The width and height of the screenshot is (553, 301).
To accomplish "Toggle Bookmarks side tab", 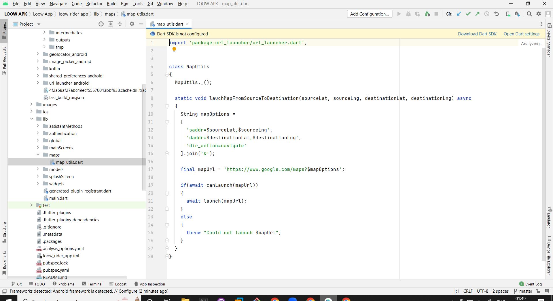I will tap(4, 262).
